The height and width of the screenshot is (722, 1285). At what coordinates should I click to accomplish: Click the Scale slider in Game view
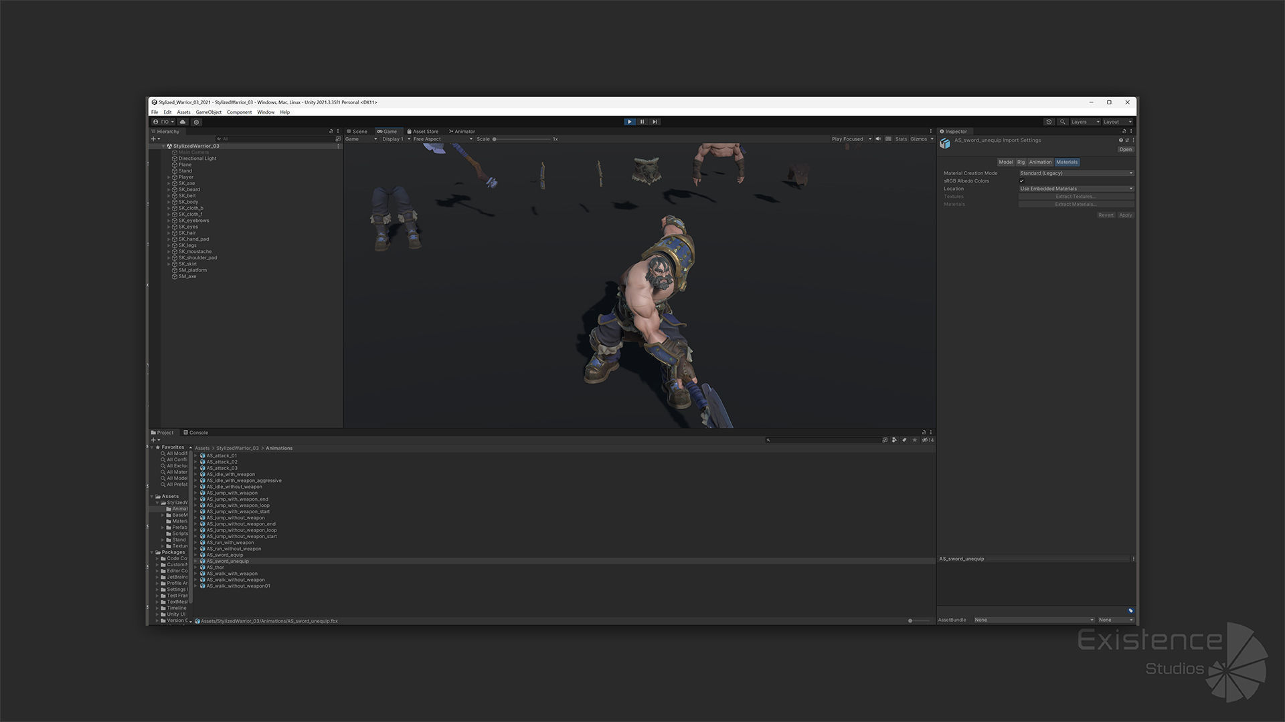(522, 139)
